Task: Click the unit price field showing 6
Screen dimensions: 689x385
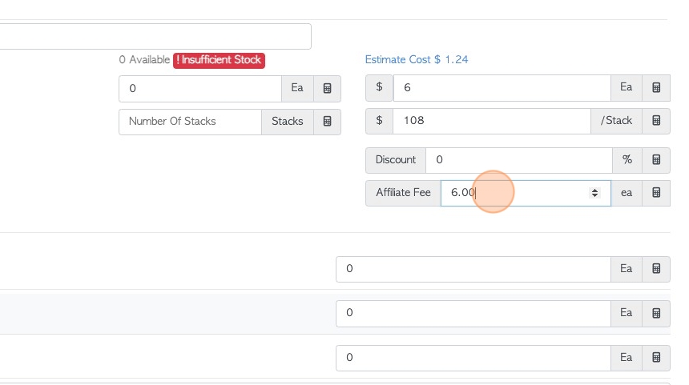Action: [502, 87]
